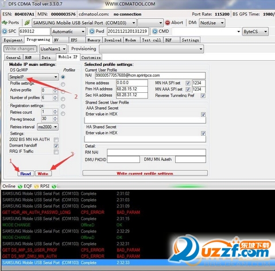Open the CMD command dropdown

click(x=206, y=32)
